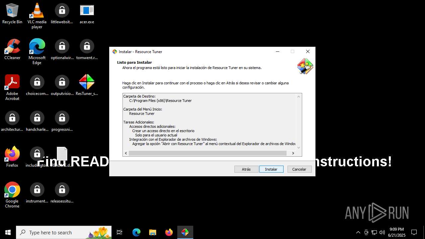Select the progressni... locked file icon

click(x=62, y=121)
